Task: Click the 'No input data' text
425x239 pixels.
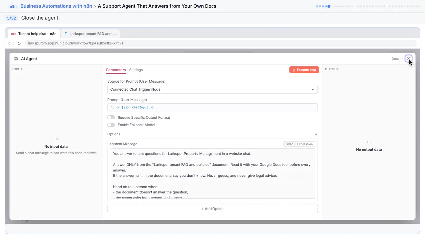Action: point(56,146)
